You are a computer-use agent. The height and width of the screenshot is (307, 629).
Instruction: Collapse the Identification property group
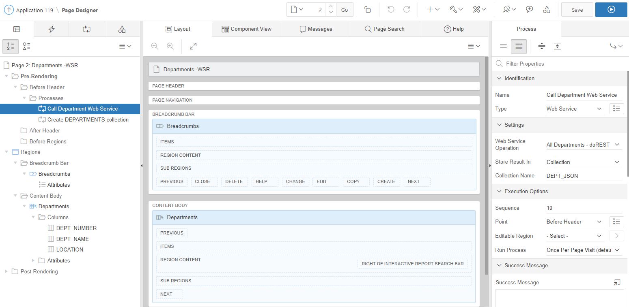tap(499, 78)
